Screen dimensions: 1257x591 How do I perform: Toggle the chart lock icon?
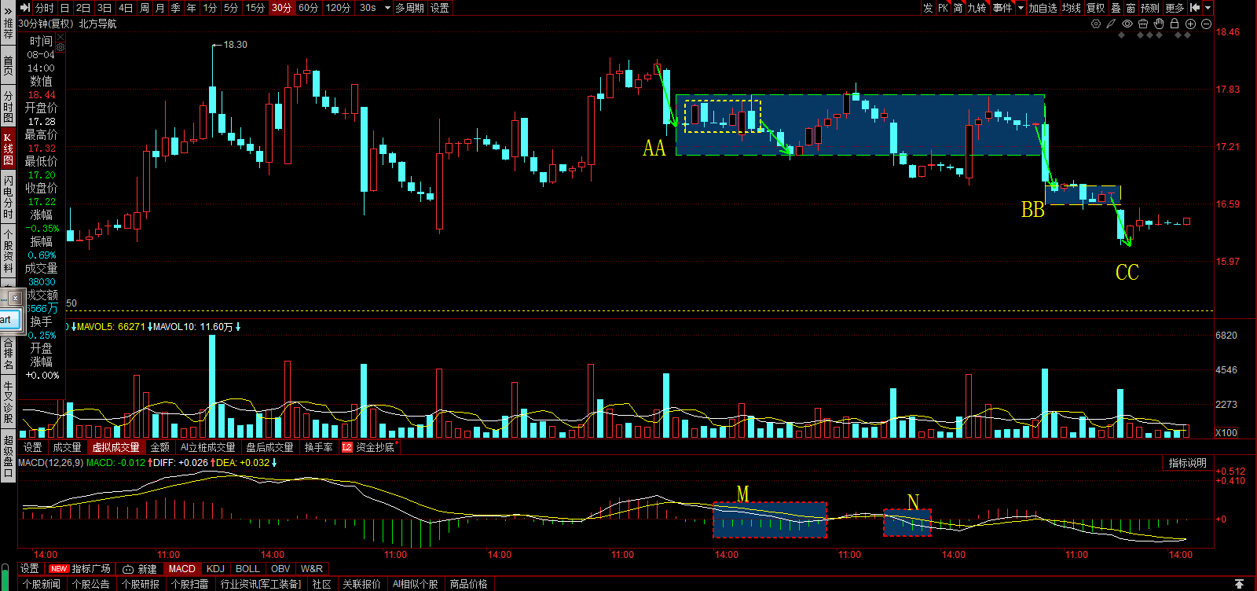click(1175, 24)
